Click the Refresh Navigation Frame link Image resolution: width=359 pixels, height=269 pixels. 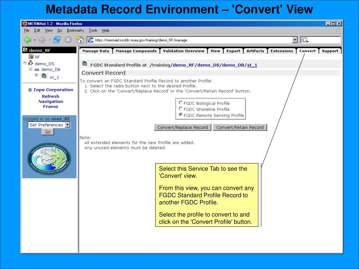[50, 101]
